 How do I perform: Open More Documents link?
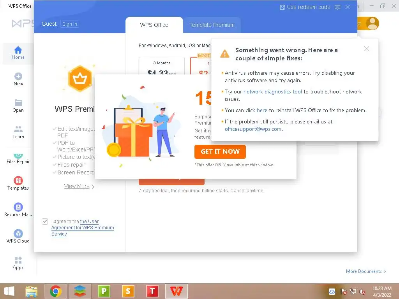(366, 271)
